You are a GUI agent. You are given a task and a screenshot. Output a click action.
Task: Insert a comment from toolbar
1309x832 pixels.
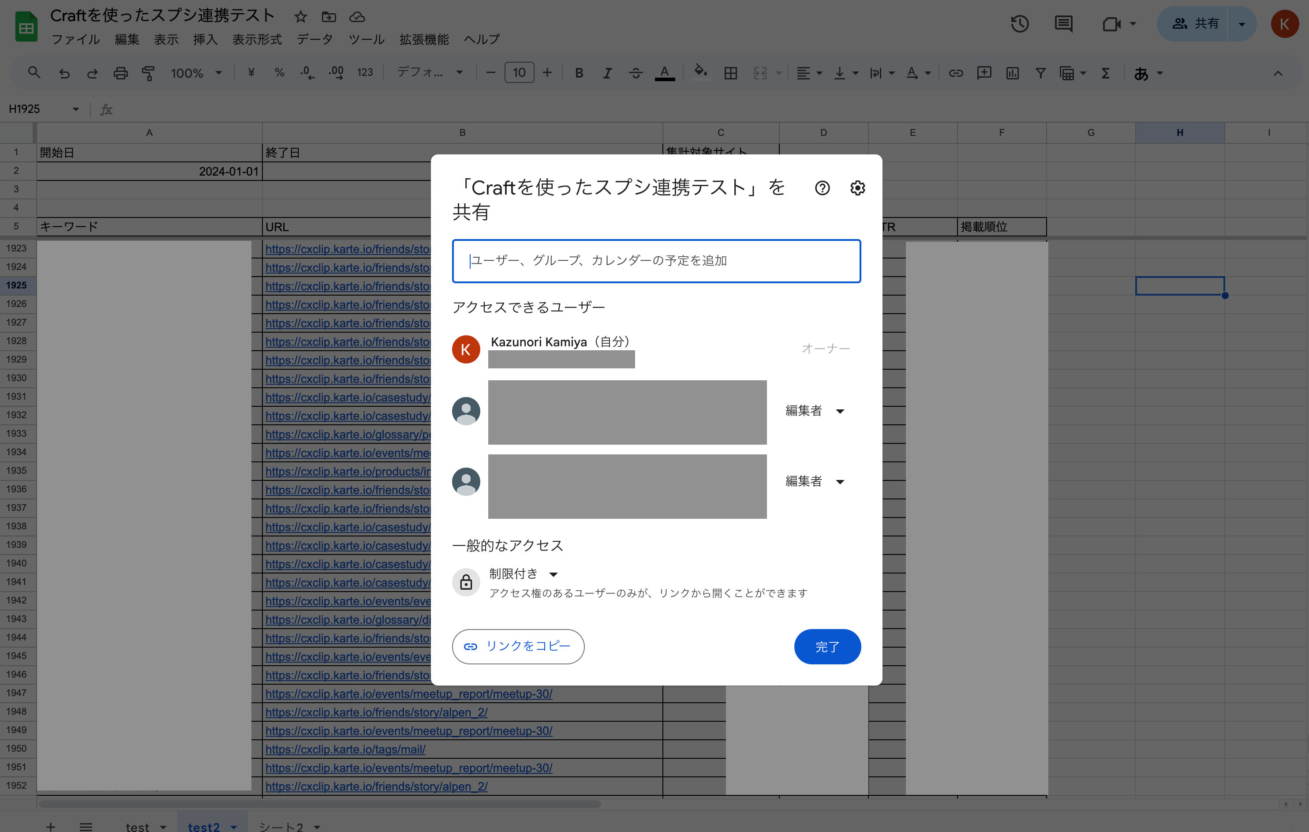984,73
